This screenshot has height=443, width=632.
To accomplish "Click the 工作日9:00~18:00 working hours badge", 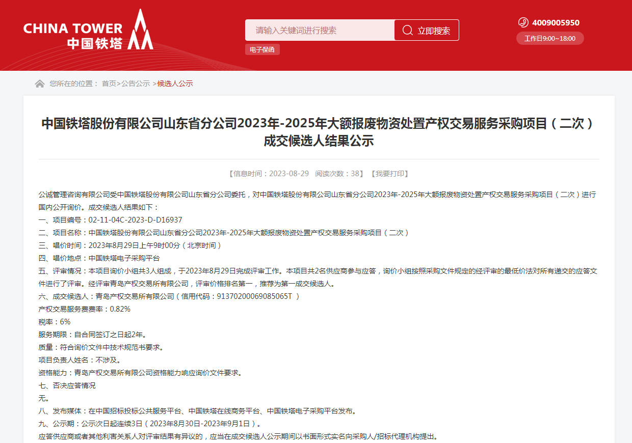I will [x=550, y=38].
